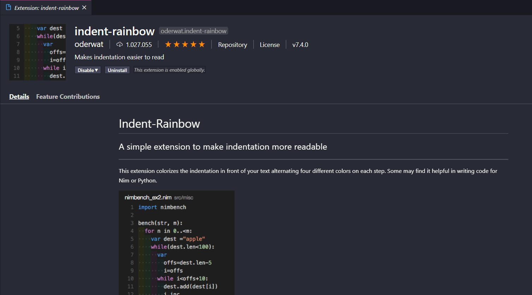Select the Extension: indent-rainbow tab
This screenshot has height=295, width=532.
pyautogui.click(x=46, y=7)
